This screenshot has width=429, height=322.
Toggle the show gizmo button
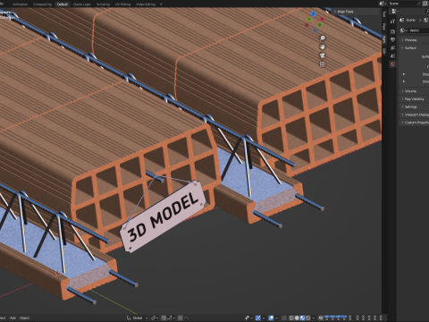(x=258, y=318)
